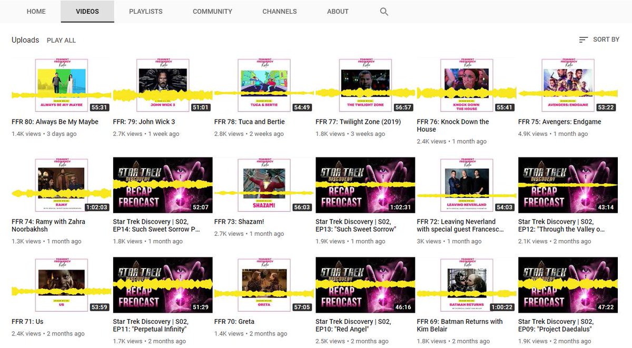Open the 46:16 Star Trek Recap thumbnail

click(x=365, y=285)
